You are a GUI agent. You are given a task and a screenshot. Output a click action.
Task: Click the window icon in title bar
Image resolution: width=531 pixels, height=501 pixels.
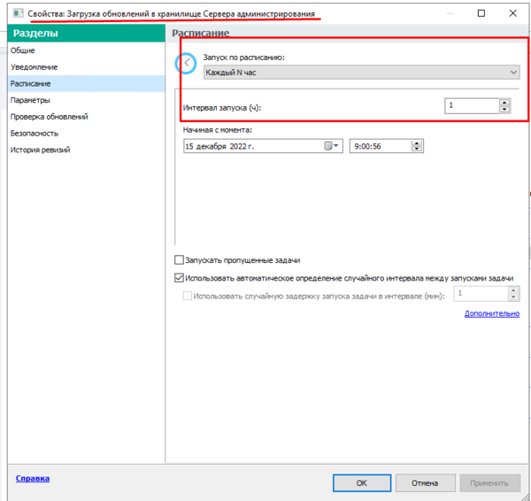[x=18, y=13]
